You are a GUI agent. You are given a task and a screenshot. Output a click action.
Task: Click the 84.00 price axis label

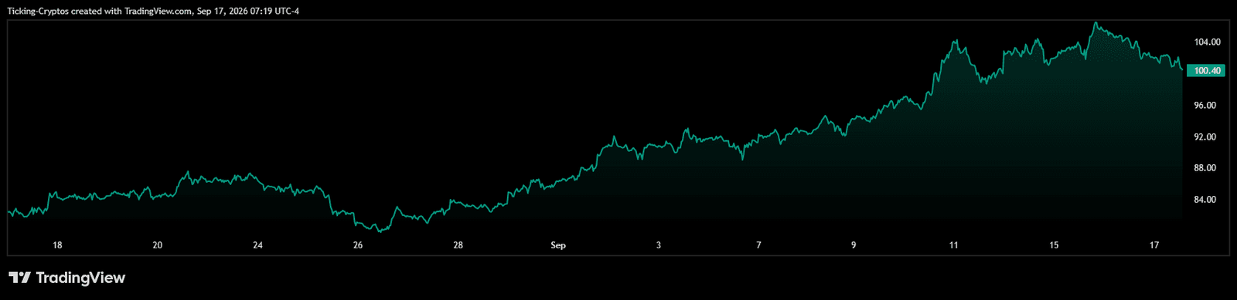[x=1205, y=200]
